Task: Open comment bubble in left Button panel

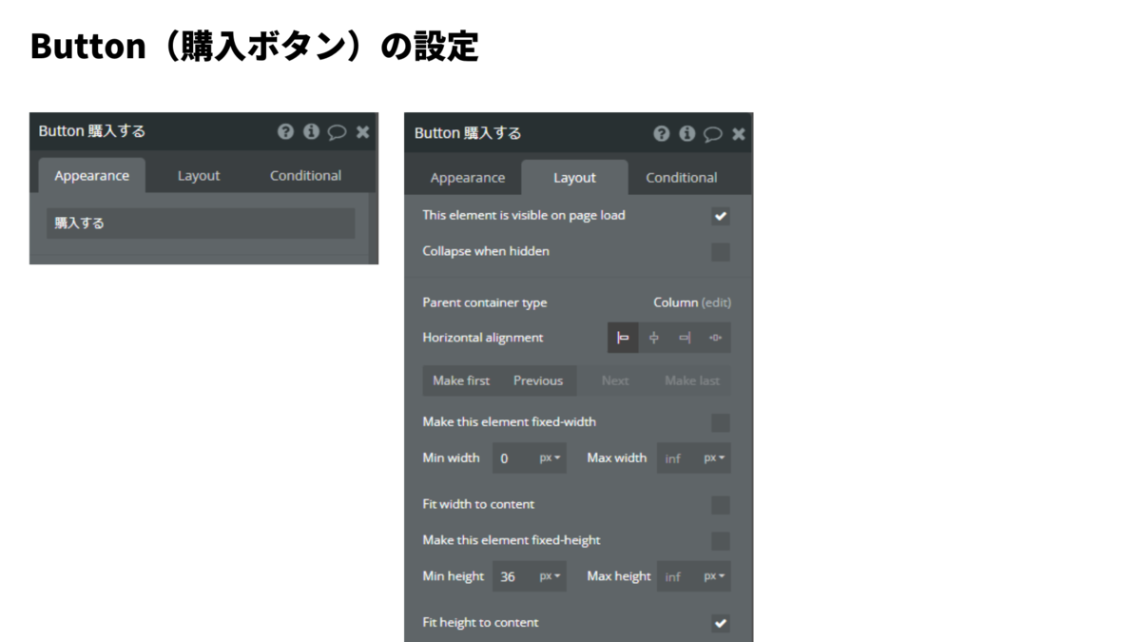Action: (337, 133)
